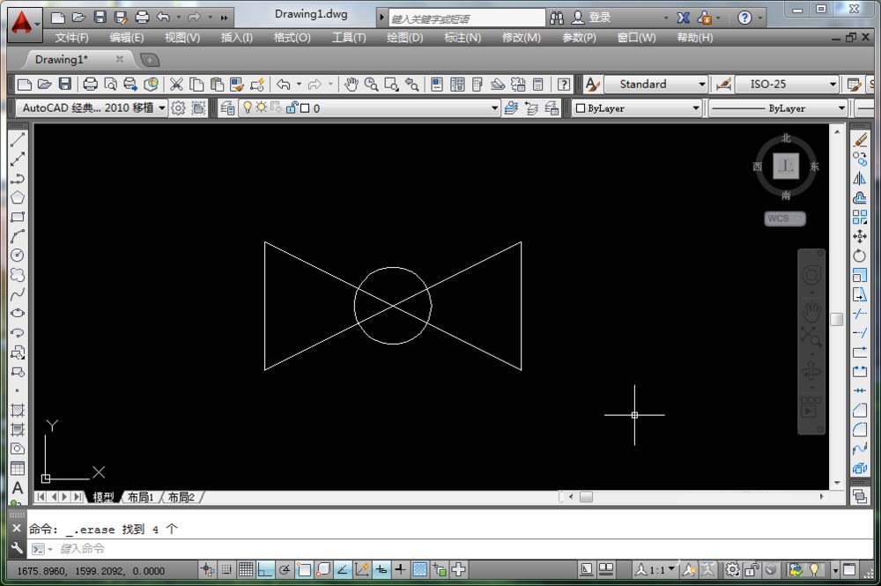Select the Arc draw tool
Screen dimensions: 881x586
18,236
